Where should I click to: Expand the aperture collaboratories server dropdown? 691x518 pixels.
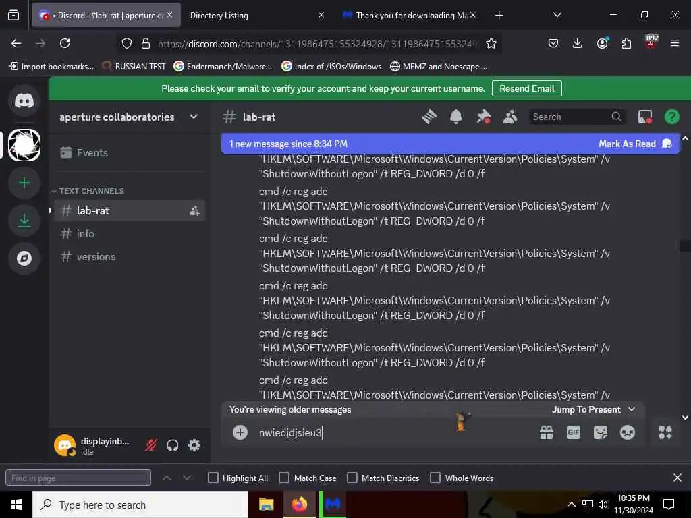[194, 117]
